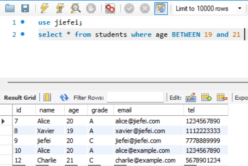The width and height of the screenshot is (248, 166).
Task: Select id cell 10
Action: coord(24,150)
